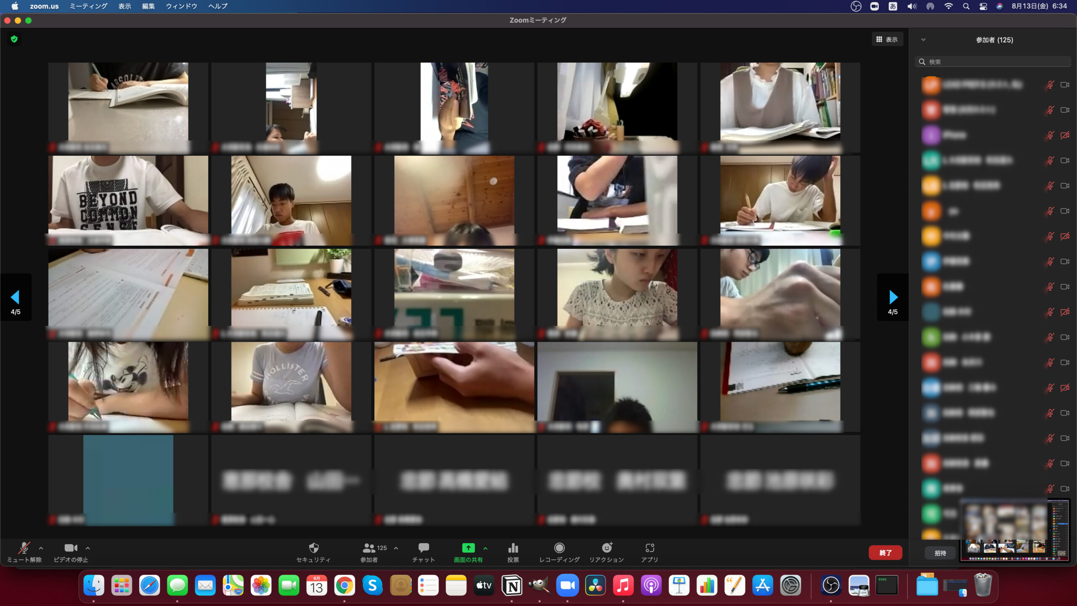Go to next gallery page with right arrow
1077x606 pixels.
(893, 297)
